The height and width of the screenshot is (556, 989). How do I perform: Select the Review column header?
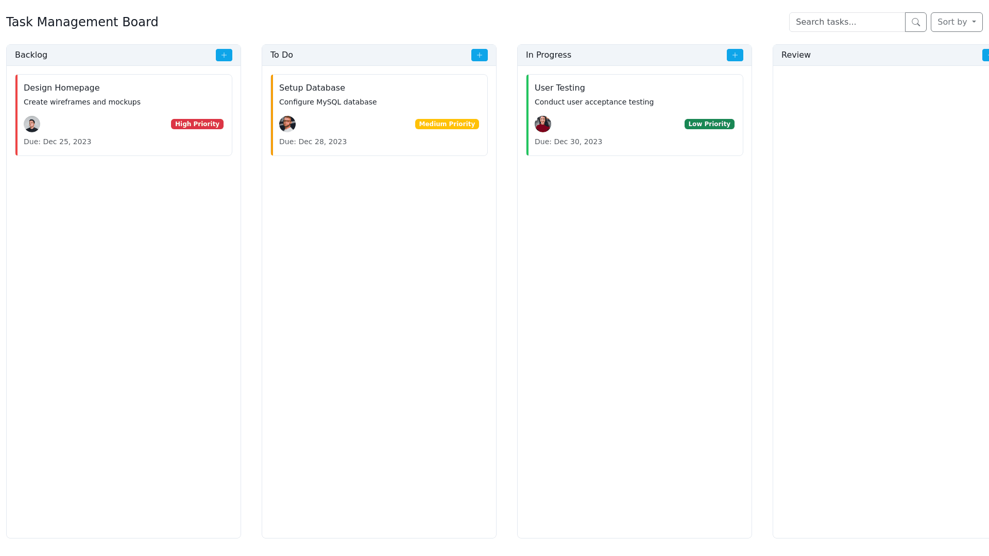tap(795, 55)
